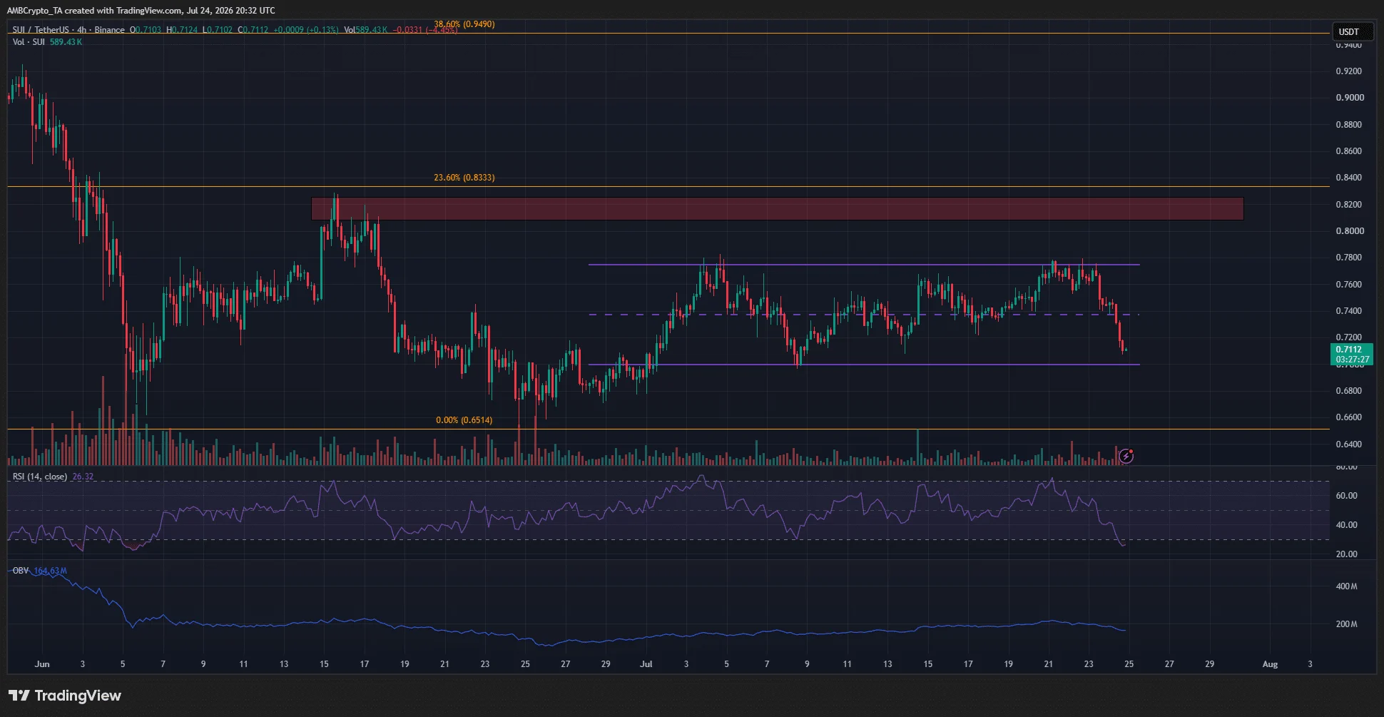This screenshot has height=717, width=1384.
Task: Click the 0.8200 price axis label
Action: 1349,205
